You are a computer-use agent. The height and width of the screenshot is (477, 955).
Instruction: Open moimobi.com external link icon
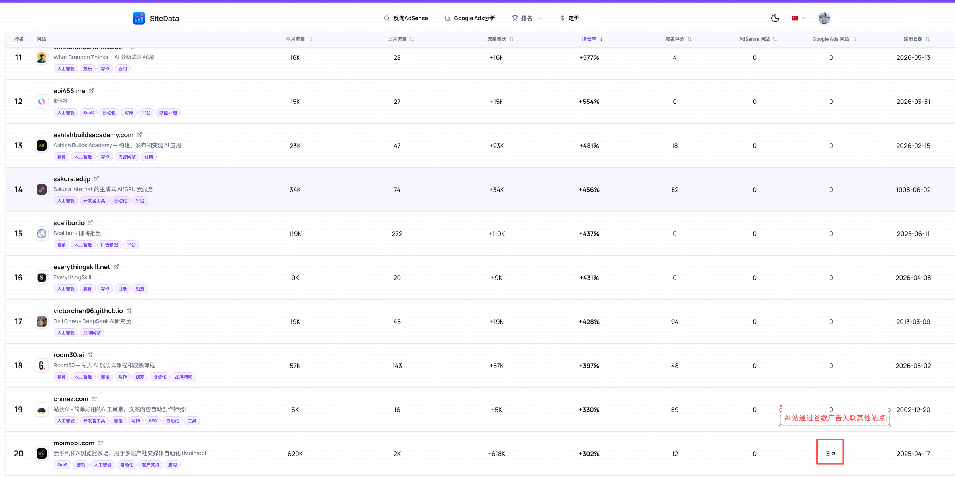pos(100,443)
